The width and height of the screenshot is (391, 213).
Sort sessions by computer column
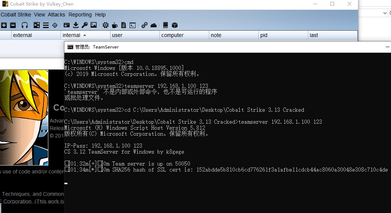click(x=184, y=35)
